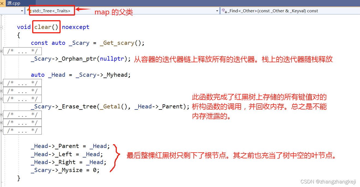Click the member icon beside _Find<_Other>
The width and height of the screenshot is (360, 187).
coord(224,11)
